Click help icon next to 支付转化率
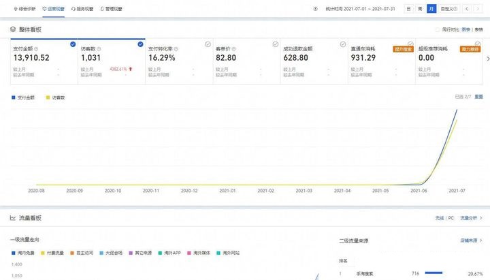The width and height of the screenshot is (490, 280). pos(176,49)
